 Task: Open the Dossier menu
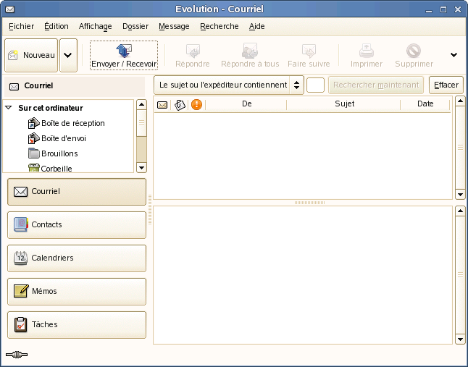135,26
